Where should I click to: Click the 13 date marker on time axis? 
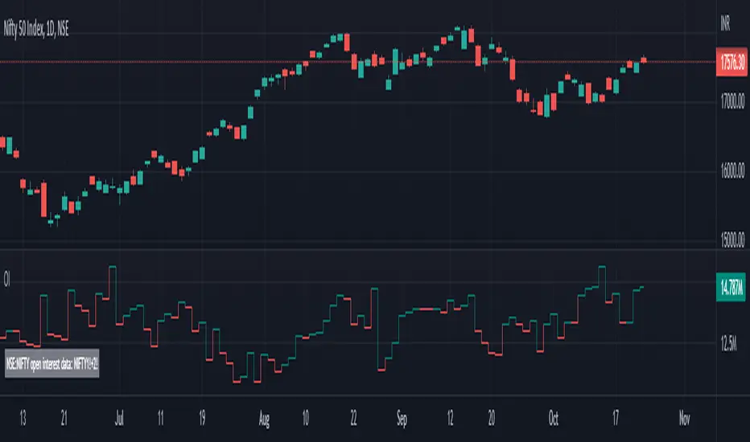23,419
